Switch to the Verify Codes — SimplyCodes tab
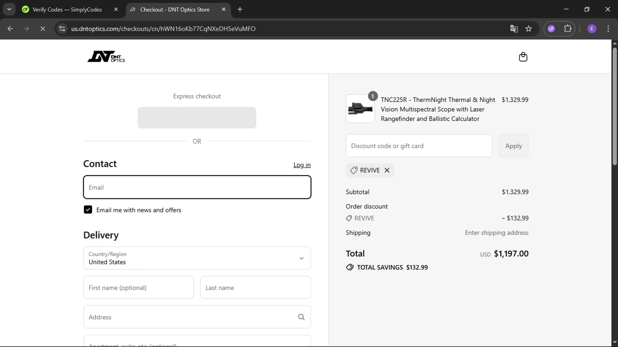The height and width of the screenshot is (347, 618). click(x=67, y=9)
